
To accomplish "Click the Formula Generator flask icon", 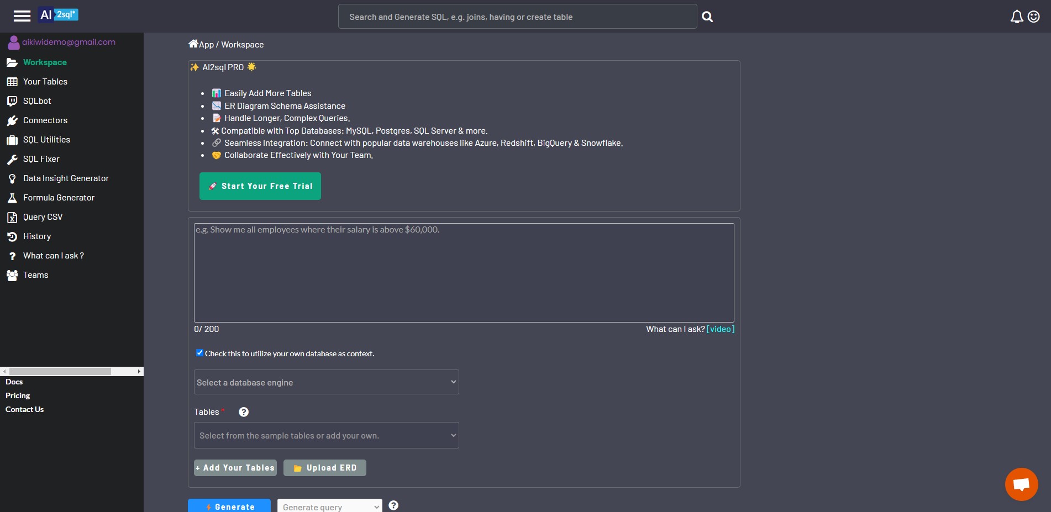I will (12, 198).
